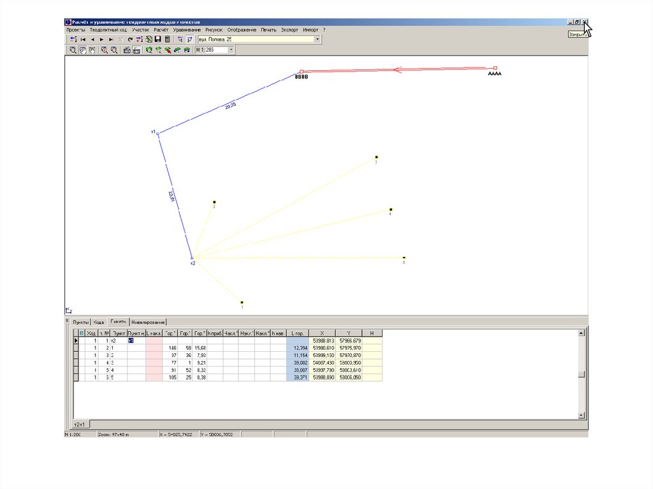Select the zoom in magnifier tool

104,50
